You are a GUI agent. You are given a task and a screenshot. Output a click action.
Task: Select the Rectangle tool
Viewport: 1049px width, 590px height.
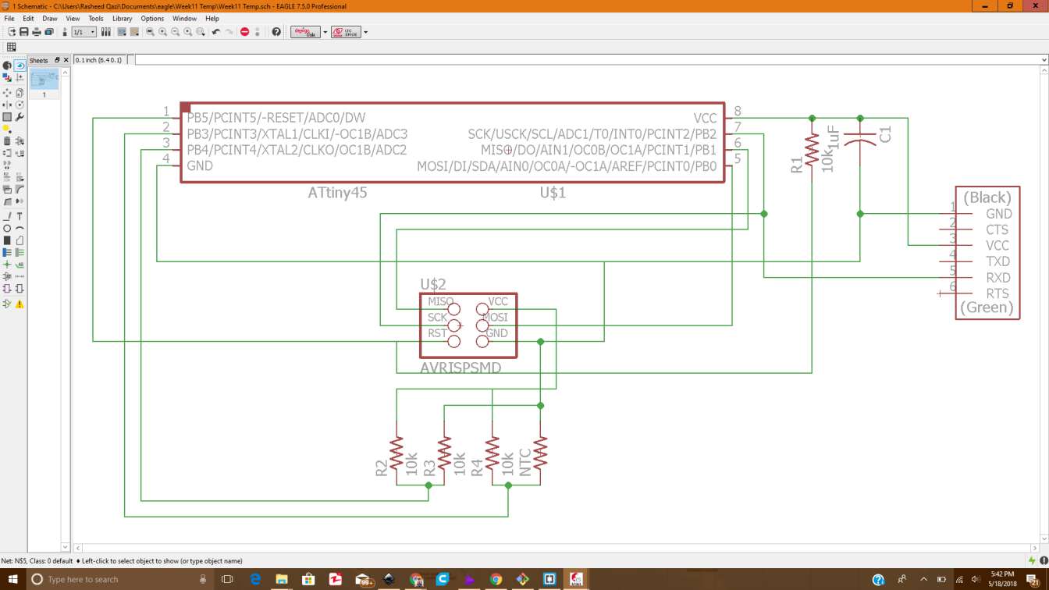pyautogui.click(x=7, y=240)
